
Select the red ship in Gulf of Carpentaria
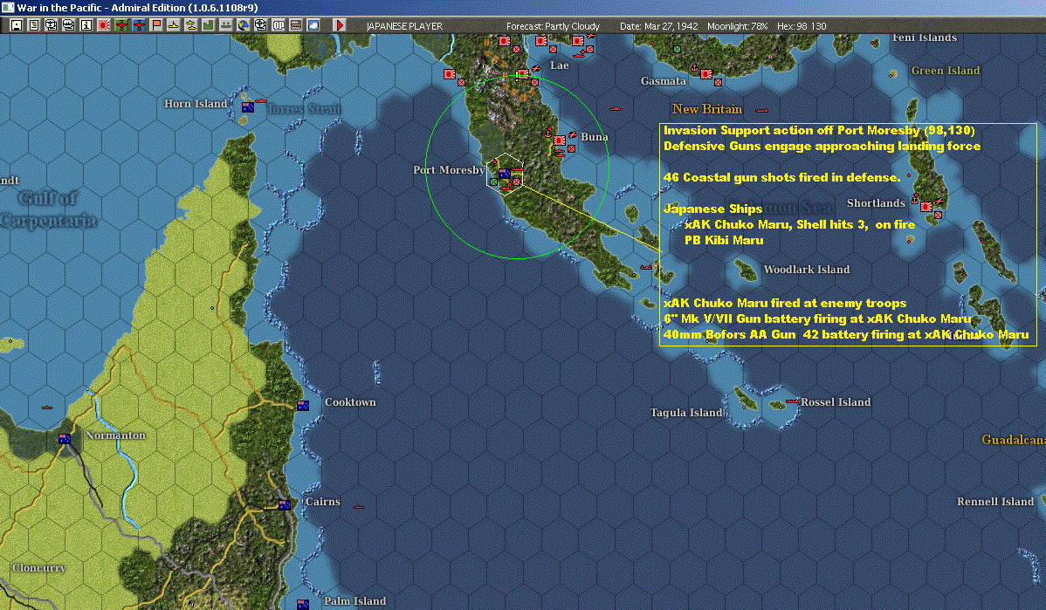tap(47, 408)
